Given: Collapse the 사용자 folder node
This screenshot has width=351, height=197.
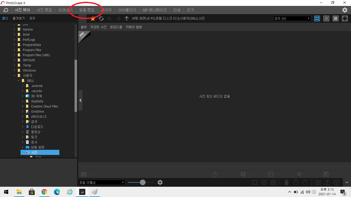Looking at the screenshot, I should pyautogui.click(x=14, y=76).
